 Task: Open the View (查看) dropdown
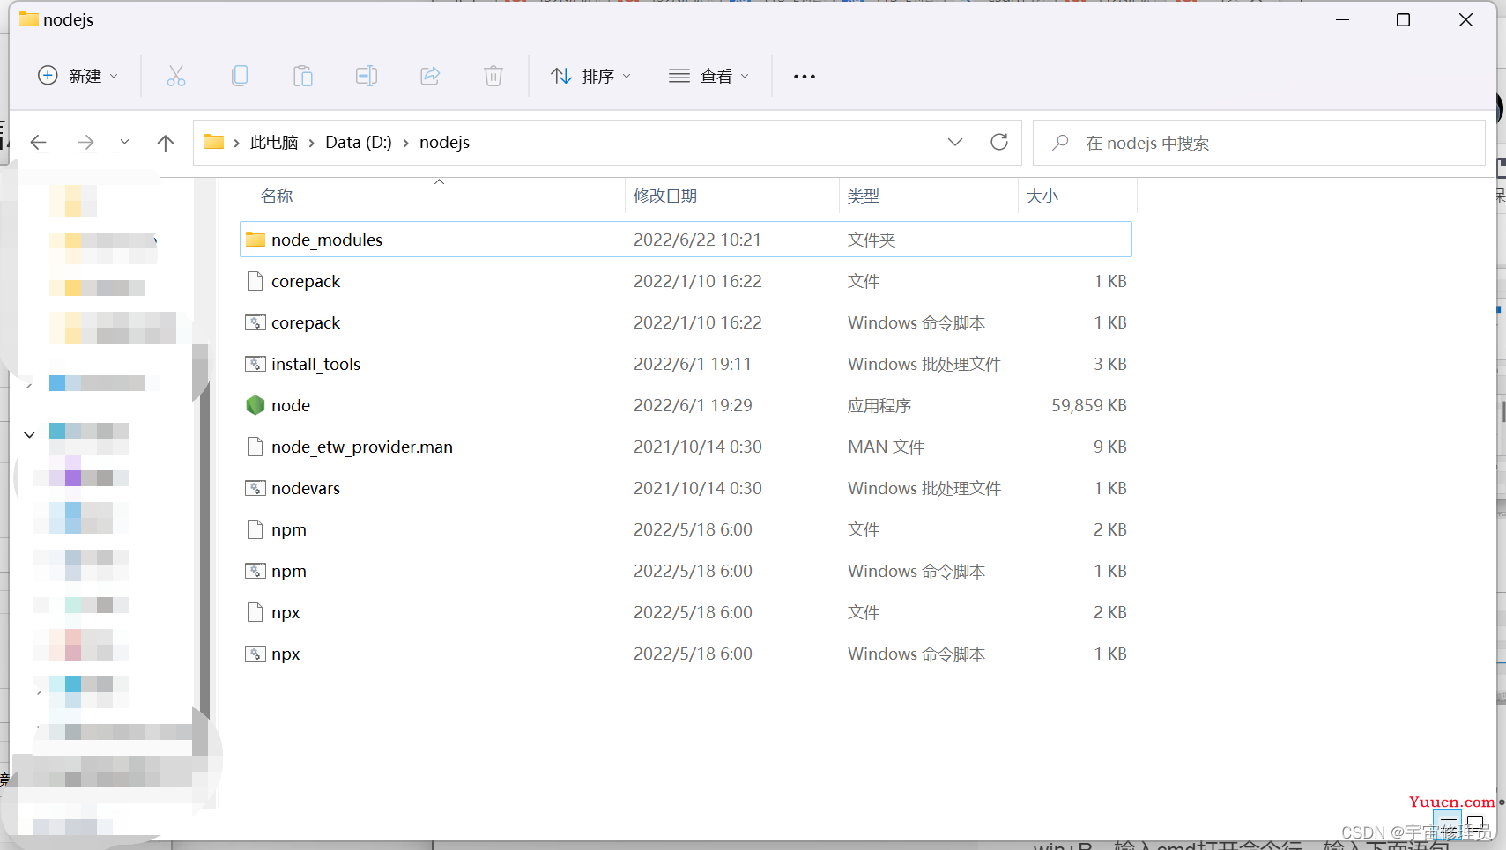pyautogui.click(x=708, y=77)
